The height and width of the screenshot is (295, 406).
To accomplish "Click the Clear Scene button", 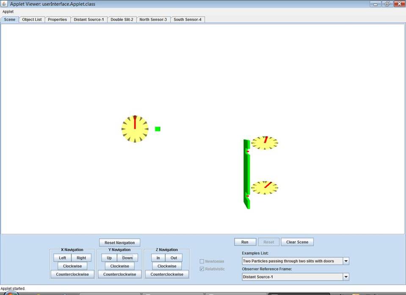I will 297,242.
